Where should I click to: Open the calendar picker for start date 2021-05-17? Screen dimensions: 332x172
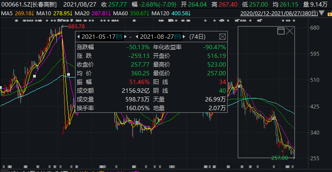[119, 37]
